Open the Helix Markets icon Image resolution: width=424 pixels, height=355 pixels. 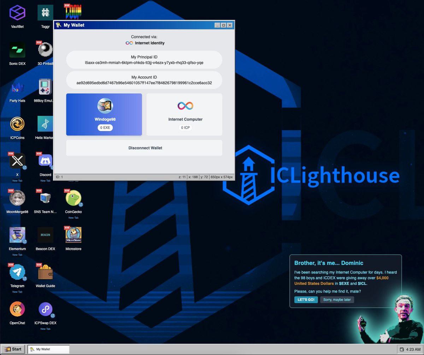coord(45,124)
